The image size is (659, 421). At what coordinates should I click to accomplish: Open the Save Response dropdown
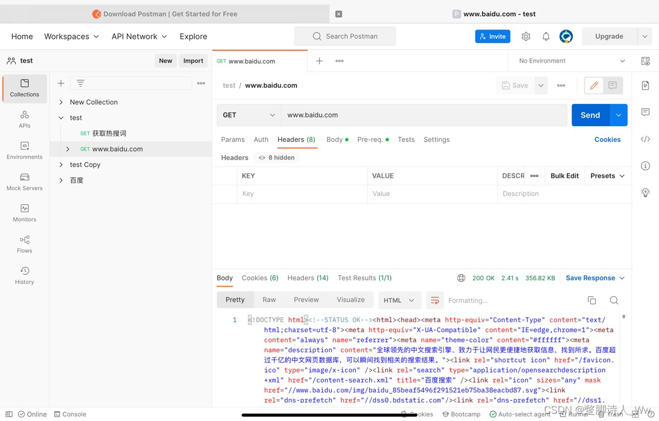(x=595, y=278)
